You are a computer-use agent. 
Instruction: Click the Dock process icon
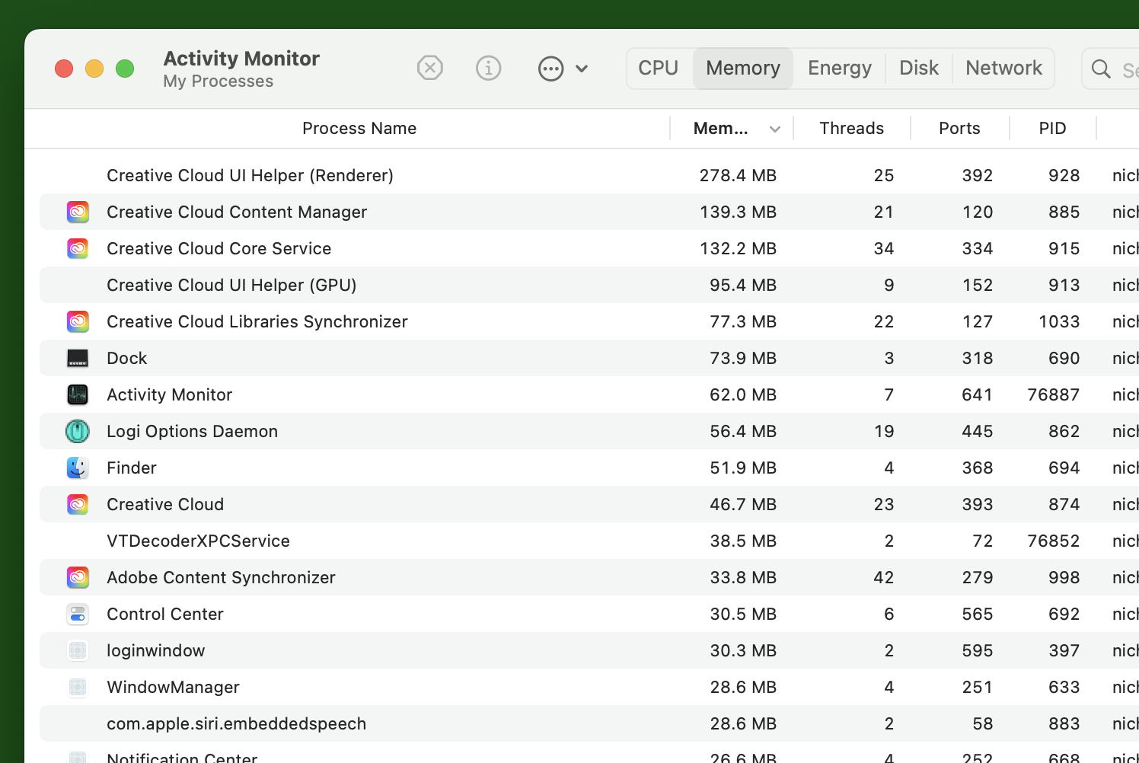pyautogui.click(x=78, y=358)
